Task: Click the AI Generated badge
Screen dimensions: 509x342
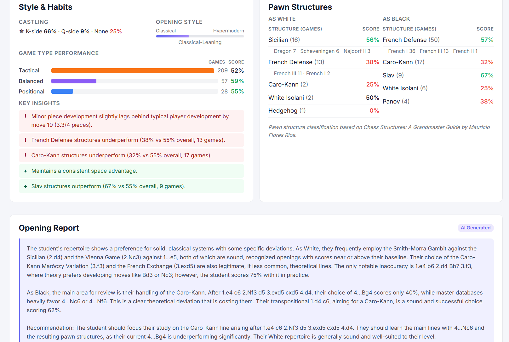Action: tap(475, 228)
